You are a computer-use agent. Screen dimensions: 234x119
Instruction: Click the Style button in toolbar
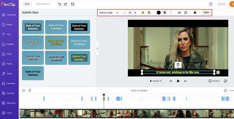pos(206,12)
